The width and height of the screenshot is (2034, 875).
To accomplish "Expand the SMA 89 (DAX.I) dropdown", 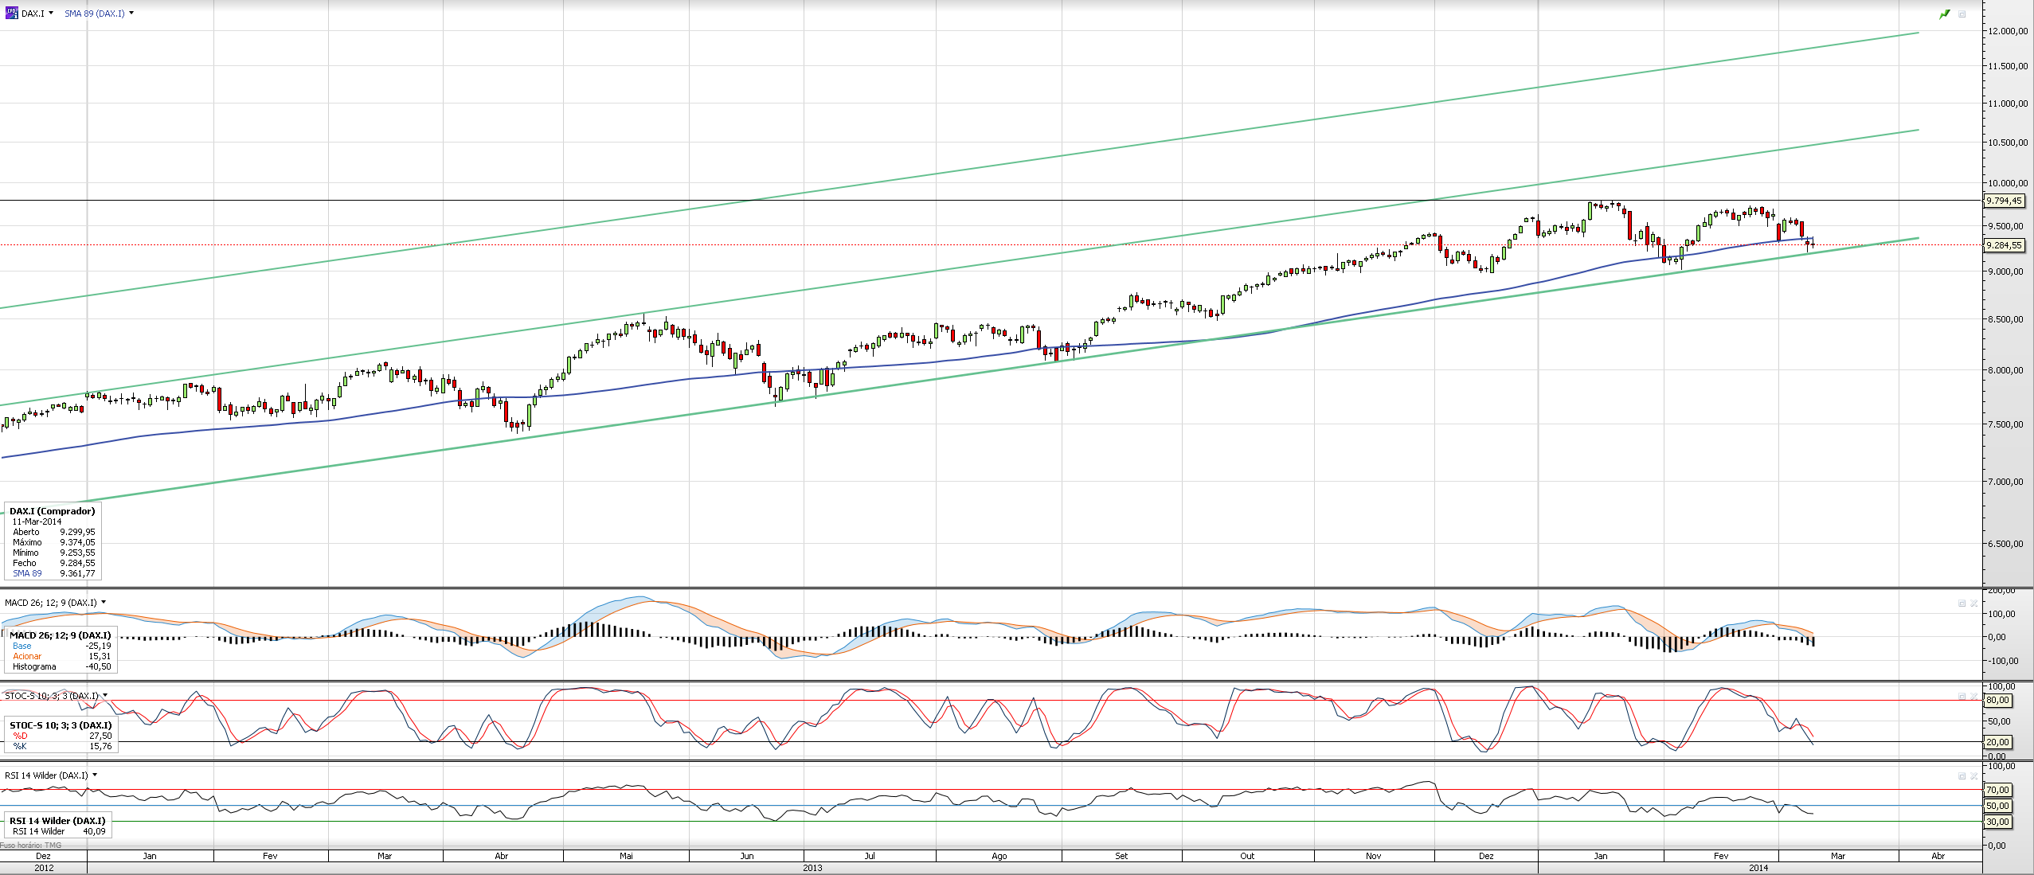I will (x=131, y=14).
